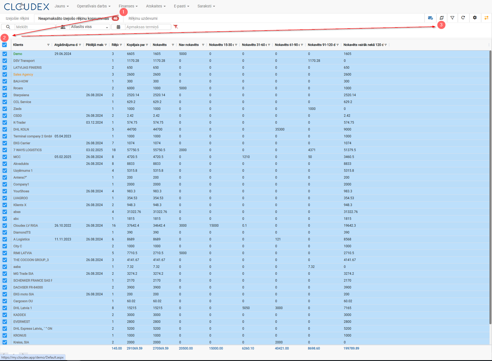Switch to the Izejošie rēķini tab

pyautogui.click(x=17, y=18)
